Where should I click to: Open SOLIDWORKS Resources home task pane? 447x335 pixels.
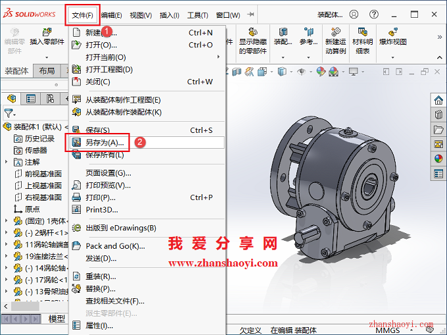(x=438, y=100)
